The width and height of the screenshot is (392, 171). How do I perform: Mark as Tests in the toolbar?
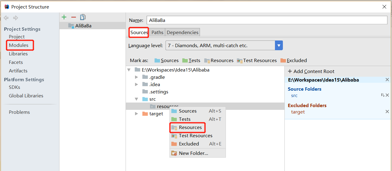pyautogui.click(x=191, y=60)
